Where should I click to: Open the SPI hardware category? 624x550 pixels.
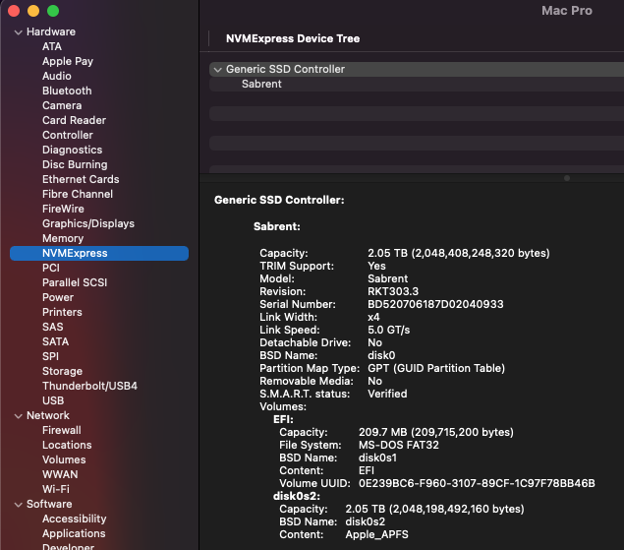50,356
